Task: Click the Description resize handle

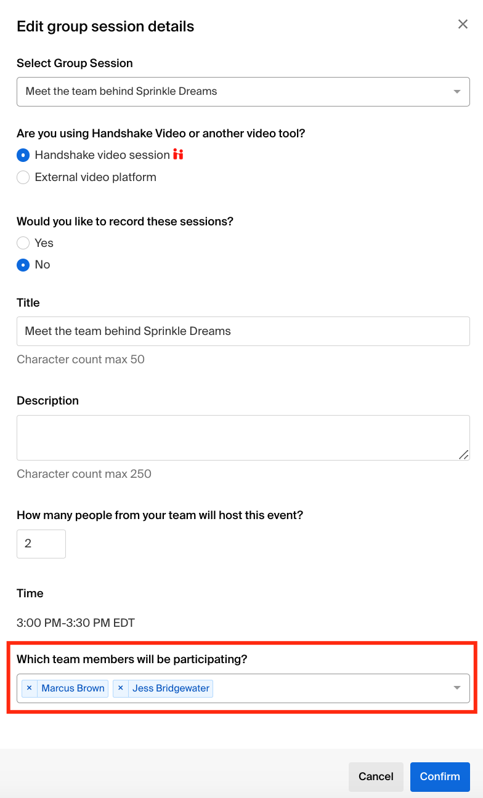Action: tap(463, 454)
